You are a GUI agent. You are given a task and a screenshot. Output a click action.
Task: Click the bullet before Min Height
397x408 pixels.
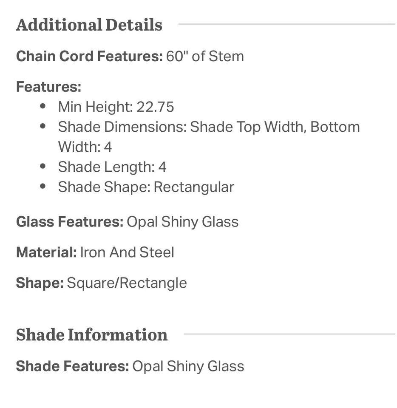[x=43, y=106]
